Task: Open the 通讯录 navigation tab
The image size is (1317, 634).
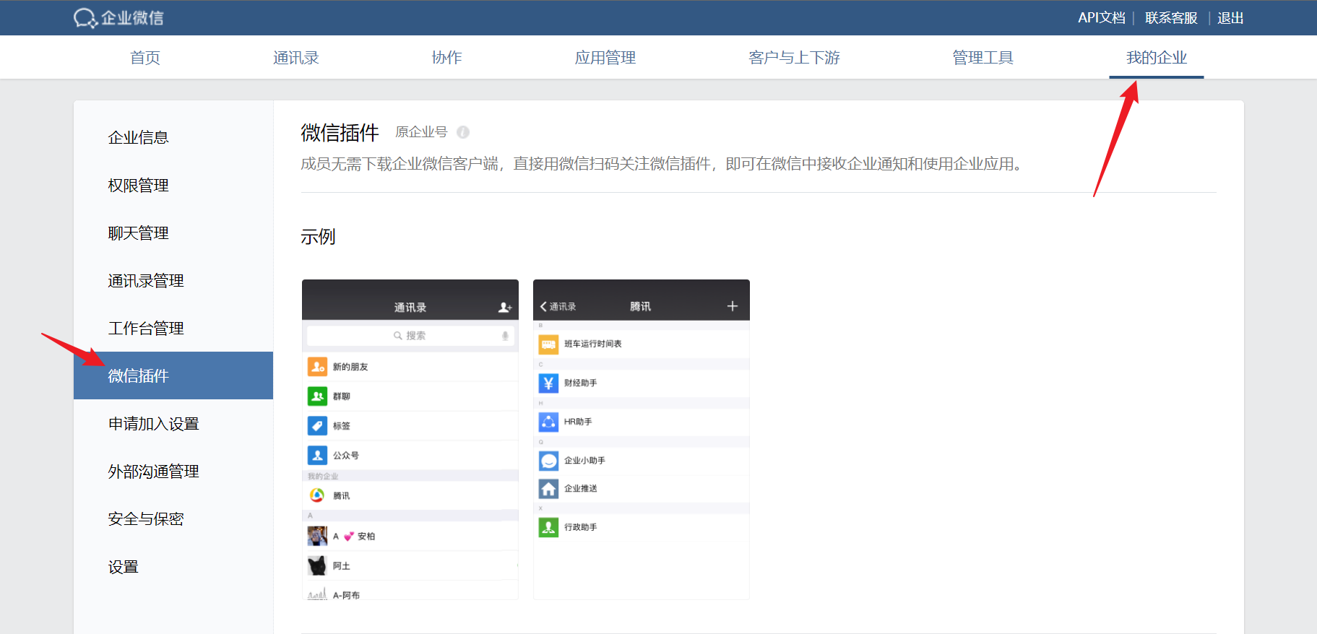Action: [x=296, y=58]
